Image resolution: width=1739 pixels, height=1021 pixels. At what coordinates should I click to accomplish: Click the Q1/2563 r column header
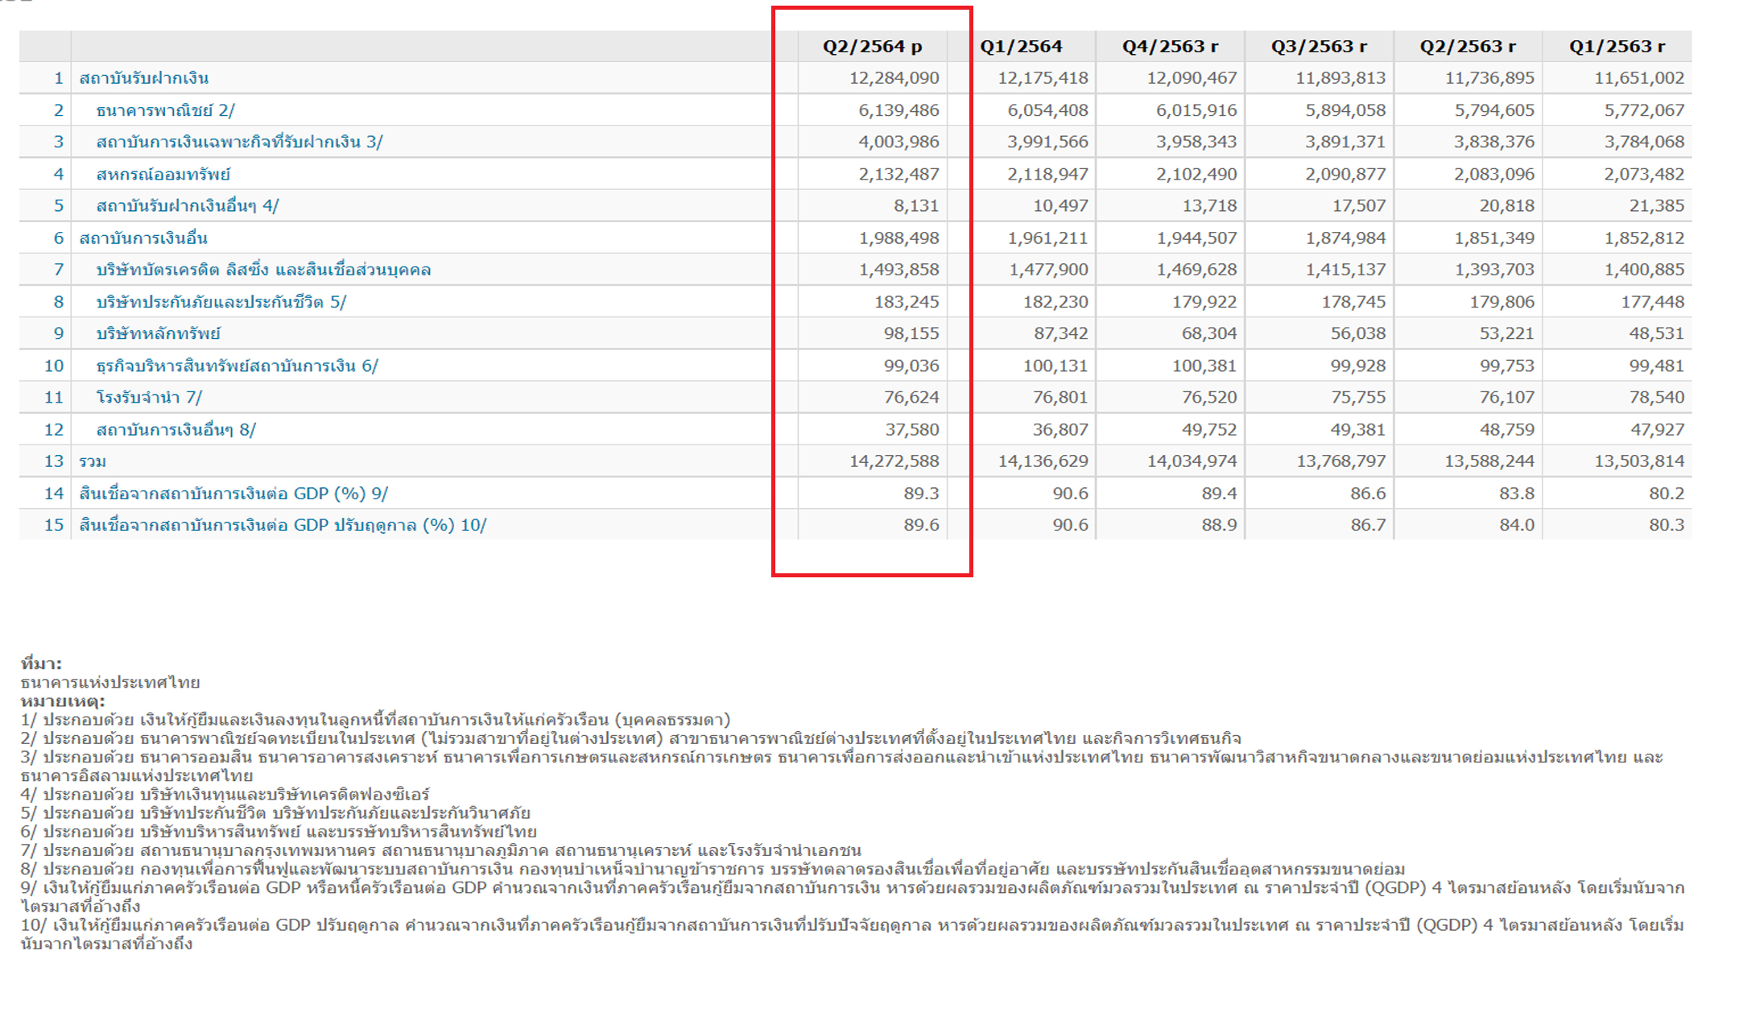click(1617, 47)
